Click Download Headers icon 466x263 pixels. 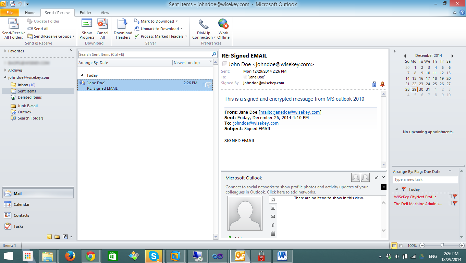pyautogui.click(x=123, y=24)
